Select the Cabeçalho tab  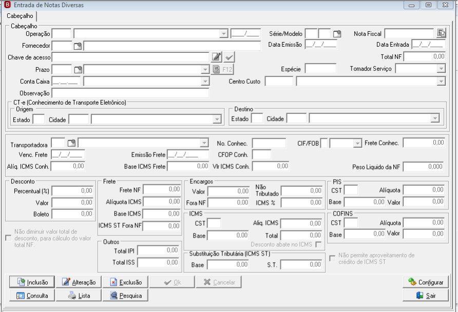click(x=20, y=16)
